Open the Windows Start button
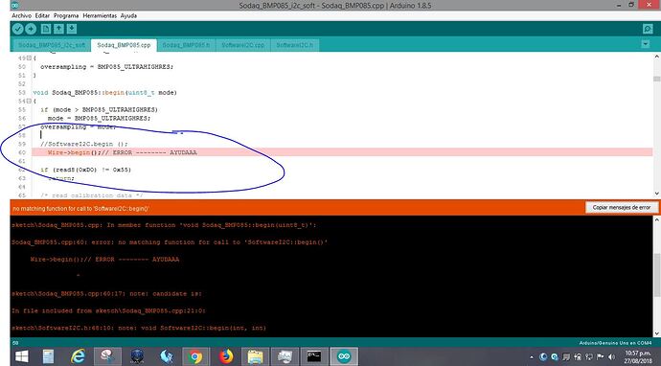Viewport: 661px width, 366px height. point(21,356)
